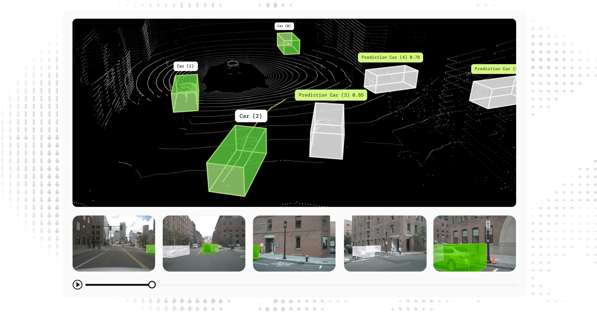The height and width of the screenshot is (312, 597).
Task: Select the green Car (1) bounding box
Action: pos(186,93)
